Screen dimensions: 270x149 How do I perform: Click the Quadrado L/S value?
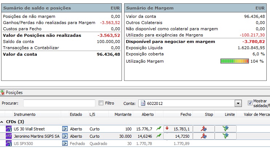coord(98,143)
